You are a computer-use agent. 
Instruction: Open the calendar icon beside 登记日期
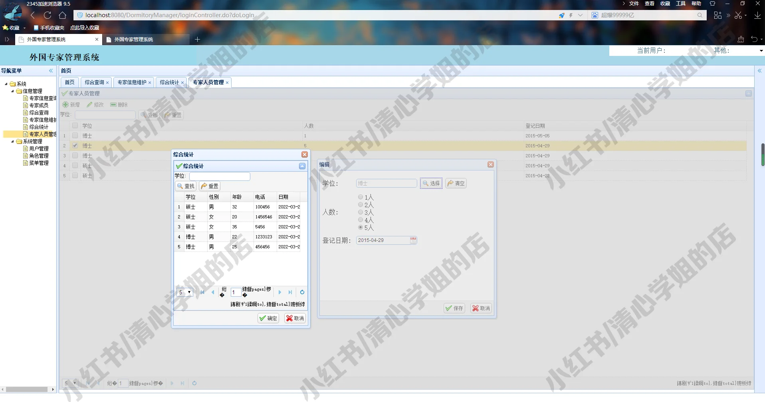413,240
